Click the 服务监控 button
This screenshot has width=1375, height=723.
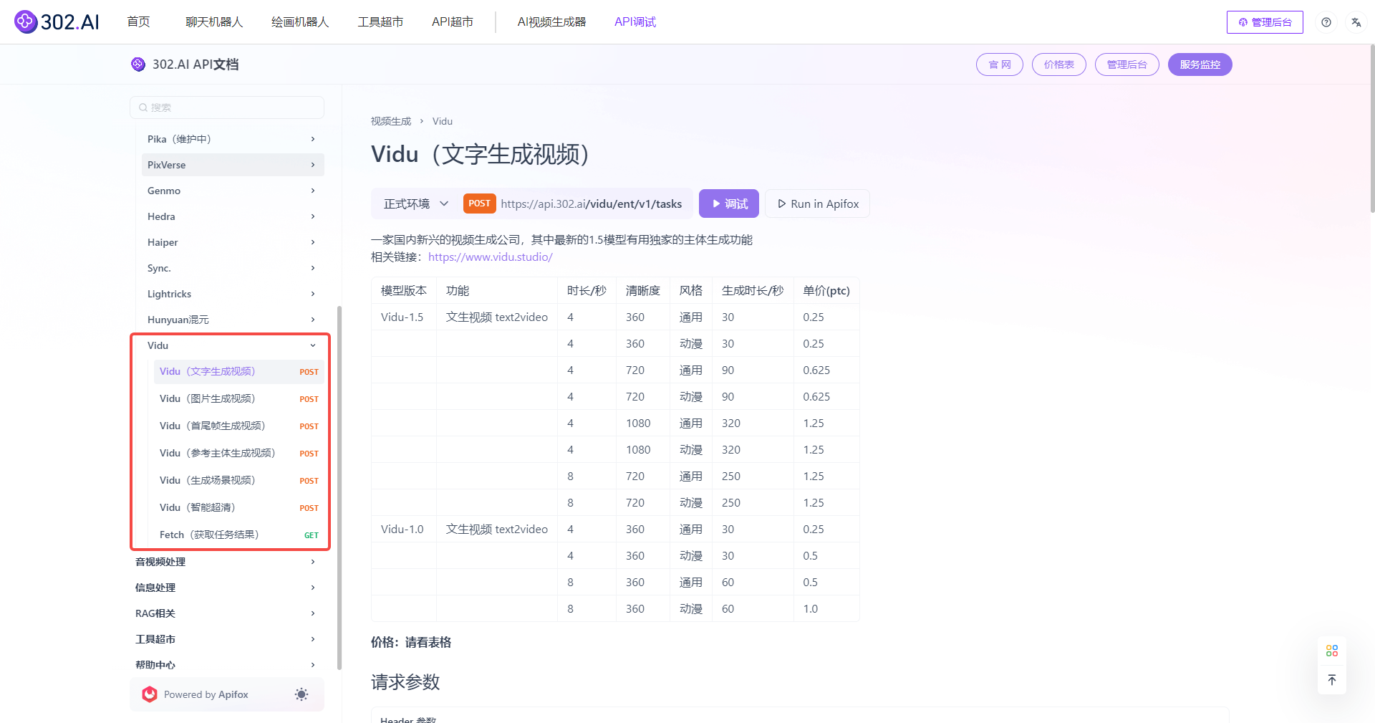tap(1200, 64)
